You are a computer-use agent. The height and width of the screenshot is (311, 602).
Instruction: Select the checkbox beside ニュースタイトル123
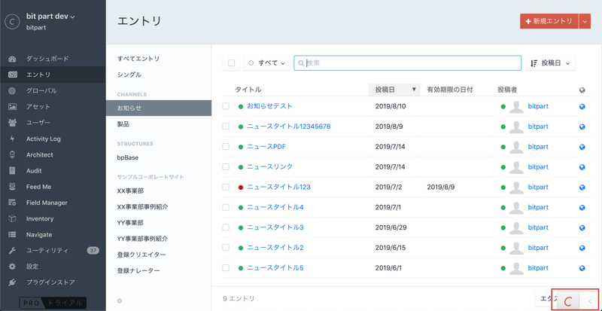[x=226, y=187]
